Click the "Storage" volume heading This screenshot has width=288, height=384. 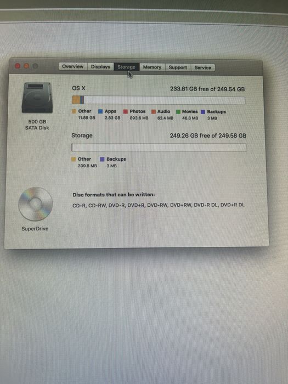pyautogui.click(x=82, y=135)
